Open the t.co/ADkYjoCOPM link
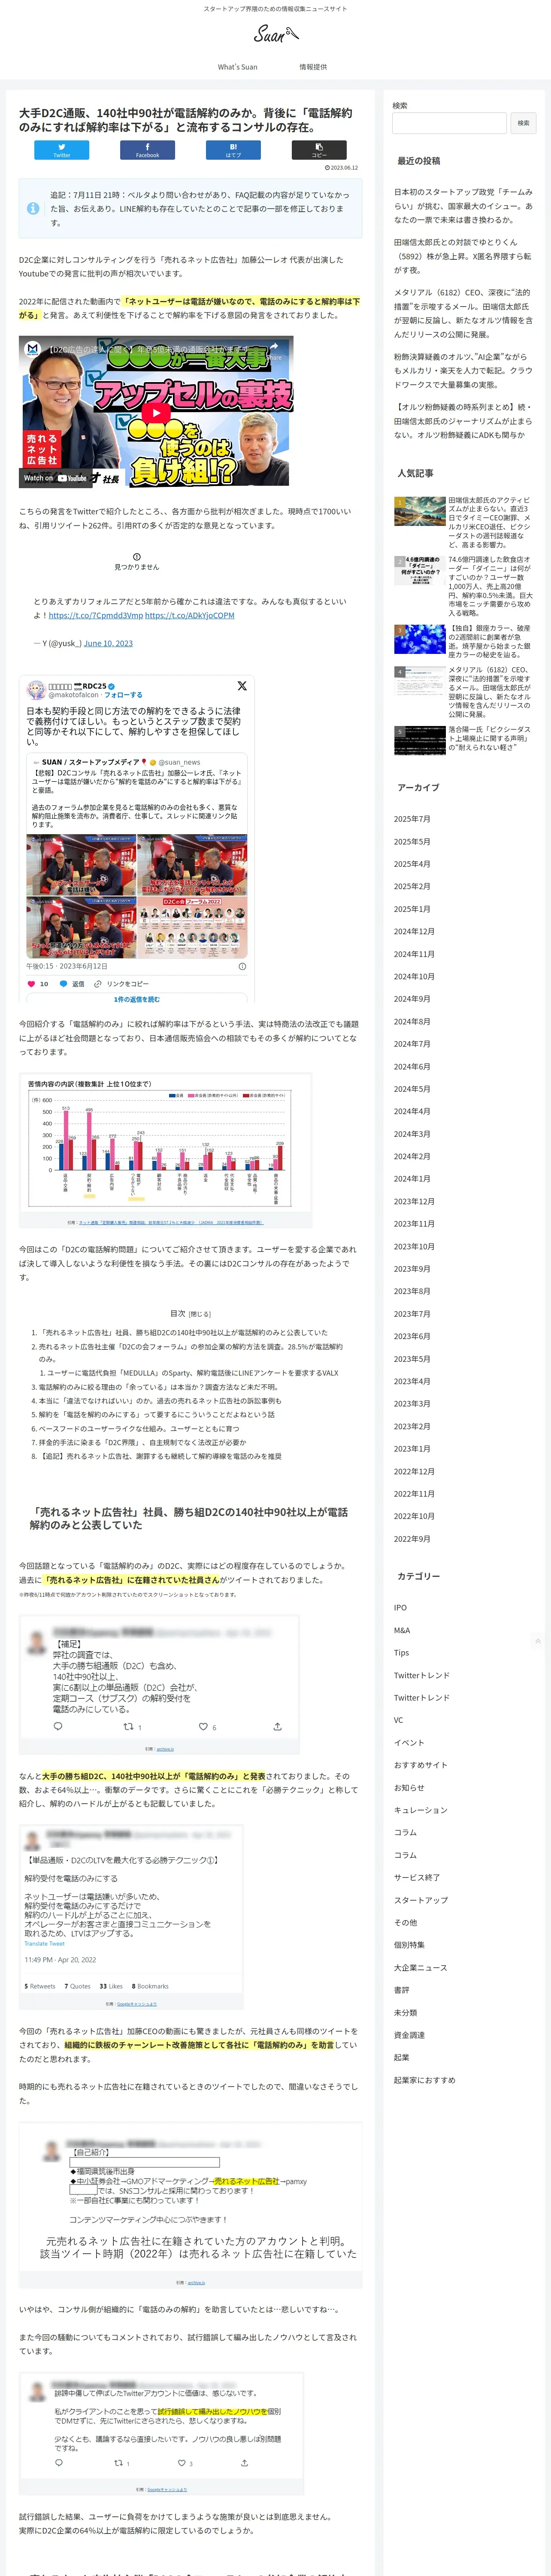This screenshot has height=2576, width=551. point(190,615)
